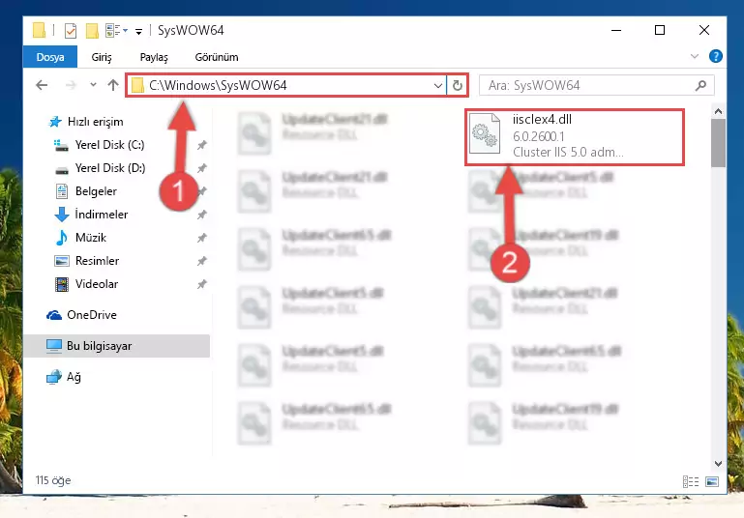Click the address bar path C:\Windows\SysWOW64
Viewport: 744px width, 518px height.
[x=218, y=85]
